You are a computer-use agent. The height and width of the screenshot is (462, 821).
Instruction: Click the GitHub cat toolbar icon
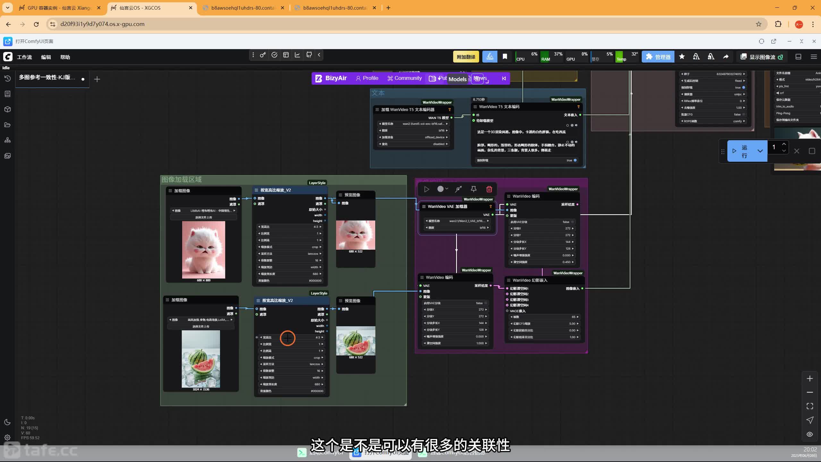click(x=309, y=55)
